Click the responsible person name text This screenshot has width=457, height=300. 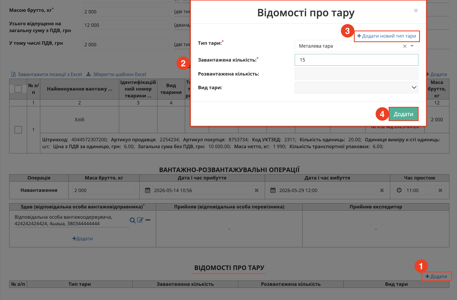(63, 221)
